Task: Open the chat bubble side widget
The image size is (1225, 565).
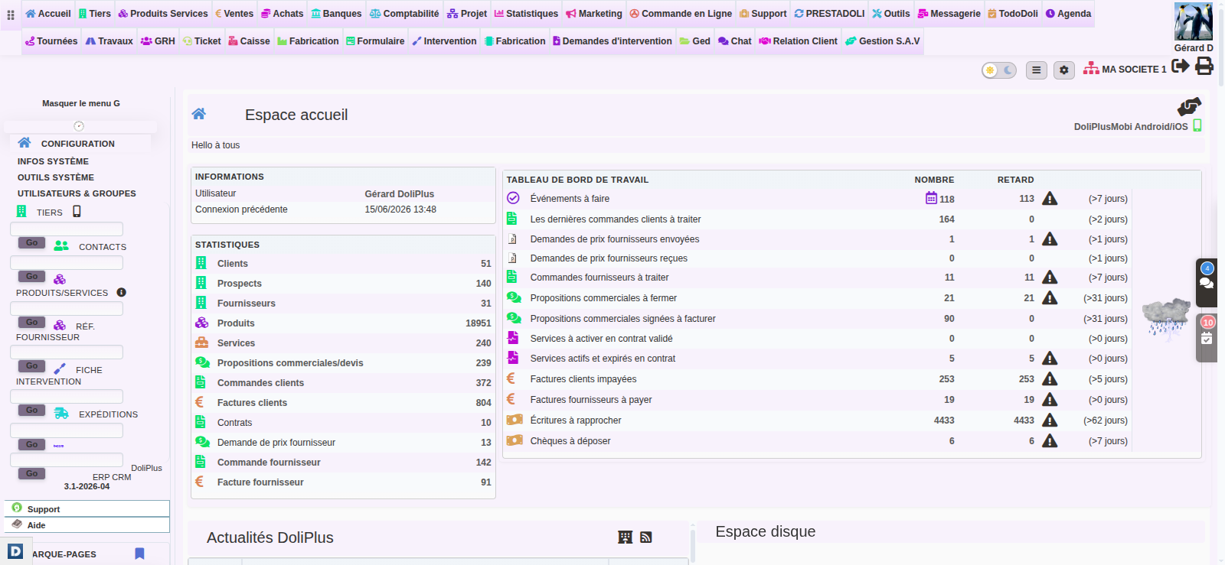Action: (1207, 283)
